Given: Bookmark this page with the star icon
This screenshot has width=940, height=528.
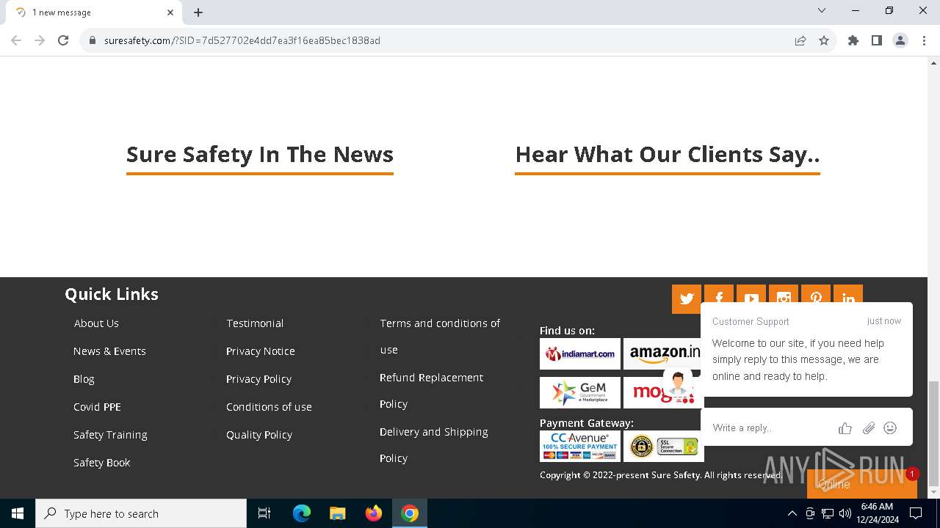Looking at the screenshot, I should (x=824, y=40).
